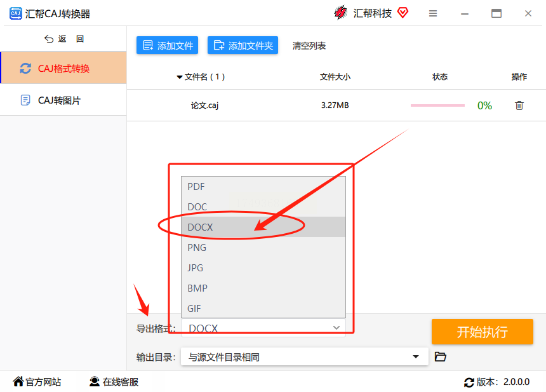The height and width of the screenshot is (392, 546).
Task: Toggle sort arrow beside 文件名 header
Action: 179,77
